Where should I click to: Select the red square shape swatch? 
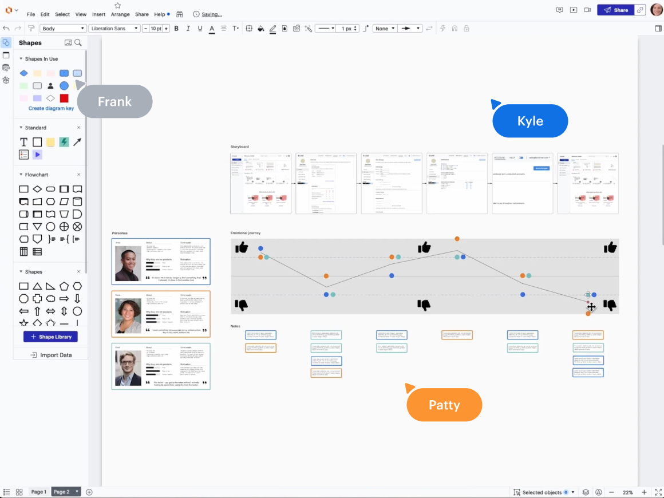tap(64, 98)
